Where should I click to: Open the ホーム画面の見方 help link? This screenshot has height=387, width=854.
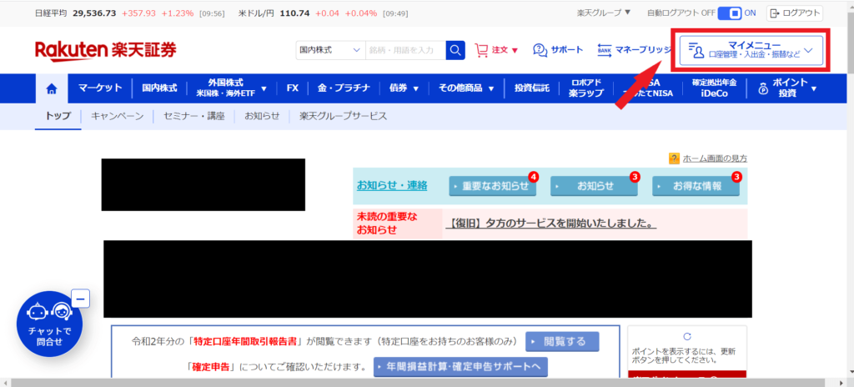pyautogui.click(x=715, y=158)
